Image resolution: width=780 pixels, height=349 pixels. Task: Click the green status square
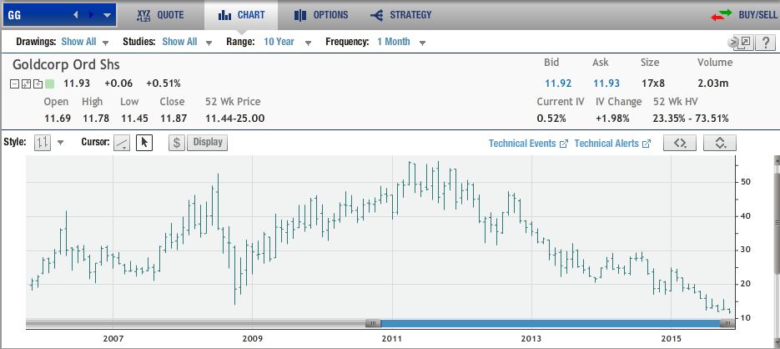[x=49, y=83]
